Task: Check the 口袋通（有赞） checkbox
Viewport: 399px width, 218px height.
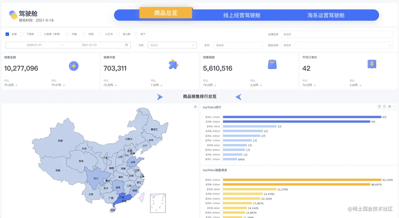Action: [39, 34]
